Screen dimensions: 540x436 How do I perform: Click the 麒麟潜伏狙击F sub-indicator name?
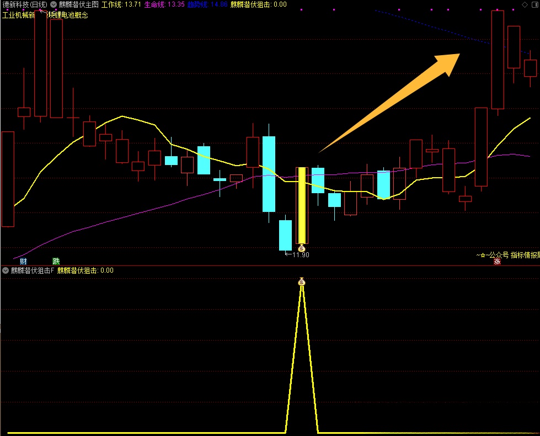click(33, 270)
